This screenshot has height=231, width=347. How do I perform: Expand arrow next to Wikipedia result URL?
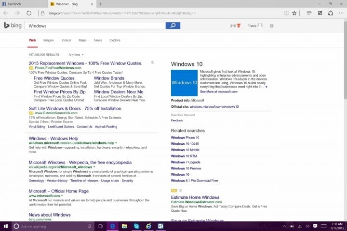94,167
